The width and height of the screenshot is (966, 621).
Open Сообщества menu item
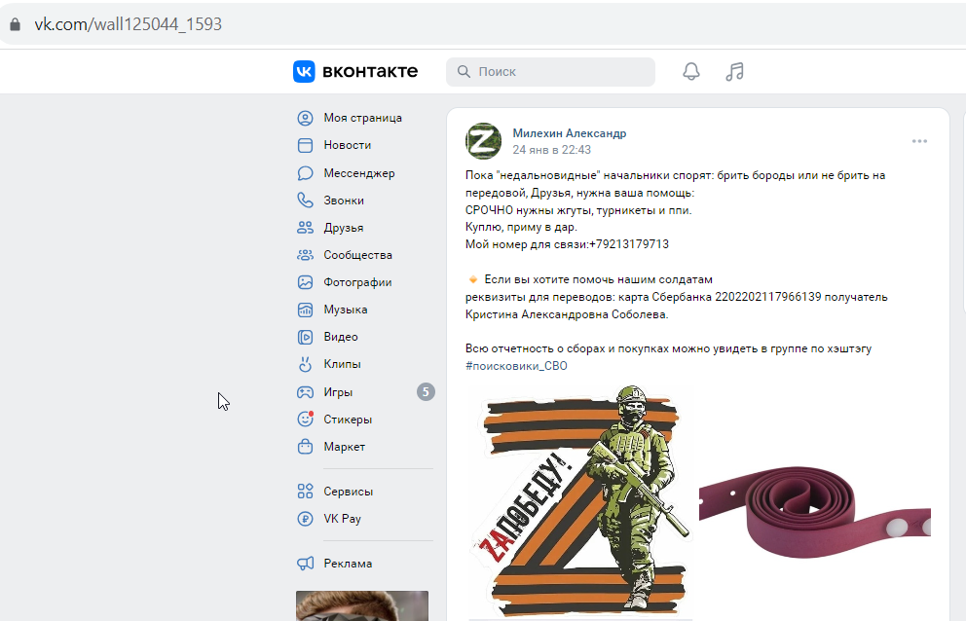pos(358,254)
